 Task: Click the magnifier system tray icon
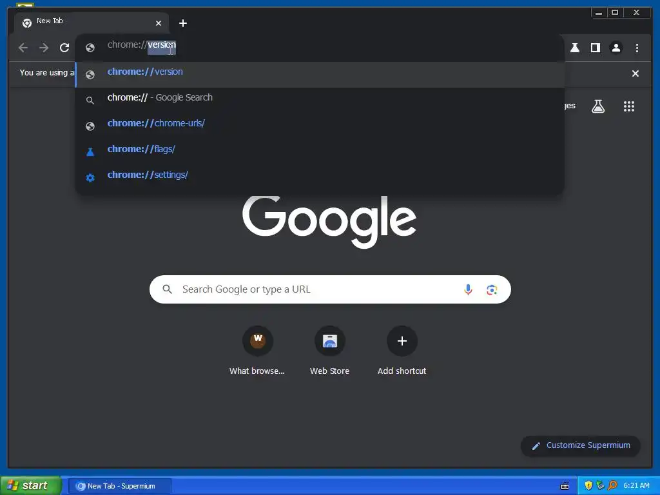[x=613, y=486]
